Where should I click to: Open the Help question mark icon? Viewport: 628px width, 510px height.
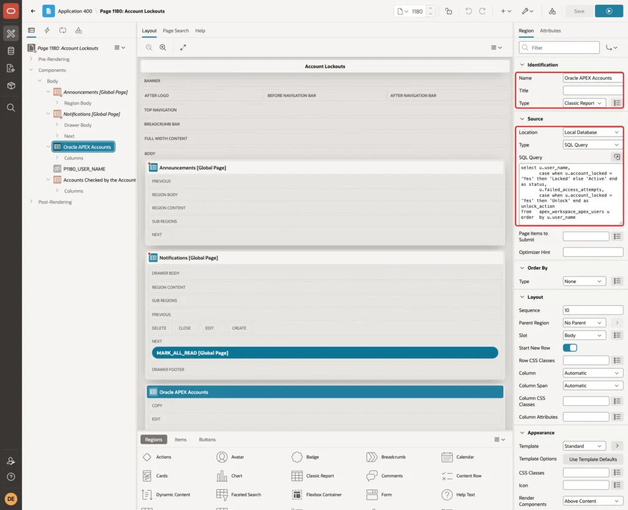click(11, 477)
